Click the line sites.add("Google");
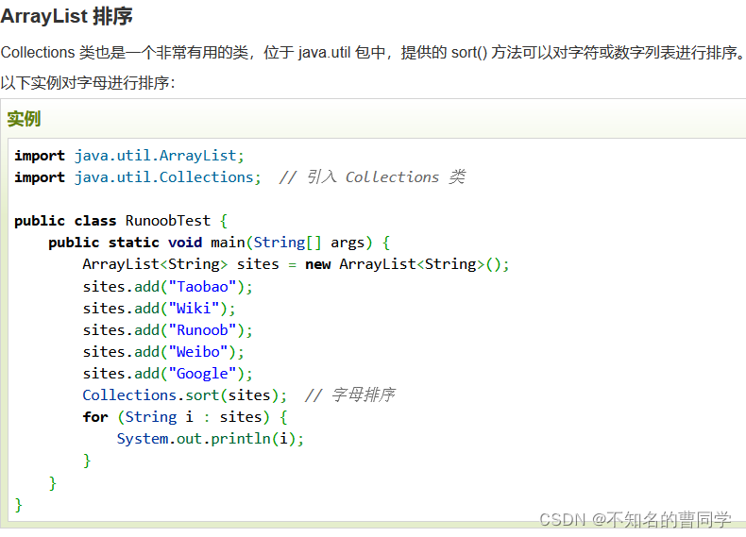 click(167, 374)
